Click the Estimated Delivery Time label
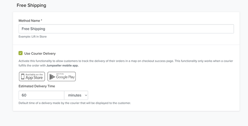 [37, 86]
